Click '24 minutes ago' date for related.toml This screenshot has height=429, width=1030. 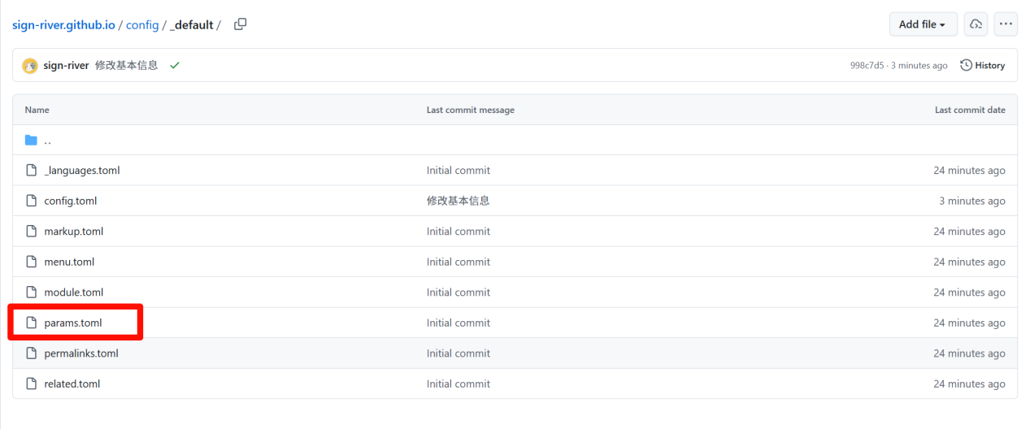click(969, 383)
